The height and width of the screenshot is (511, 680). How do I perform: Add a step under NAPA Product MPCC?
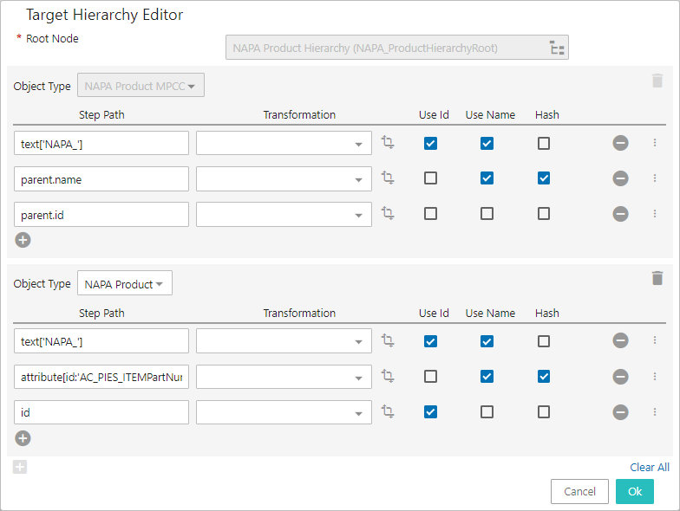click(23, 240)
